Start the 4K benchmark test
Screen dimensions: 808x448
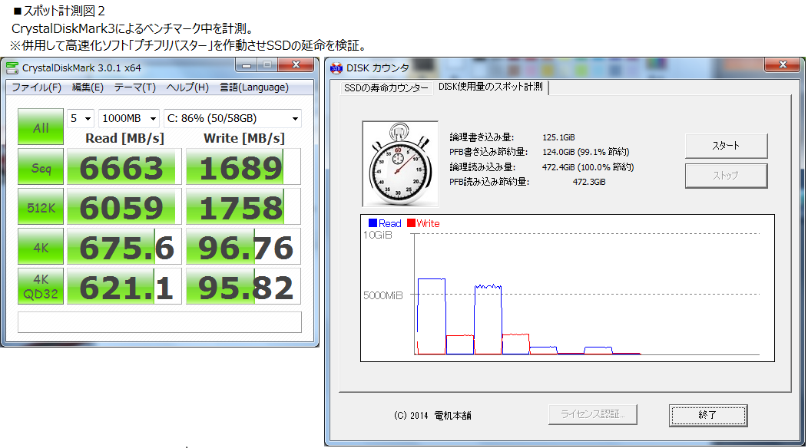[x=41, y=247]
